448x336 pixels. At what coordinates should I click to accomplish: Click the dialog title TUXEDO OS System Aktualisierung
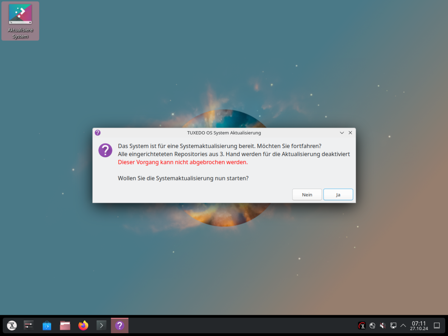click(224, 133)
